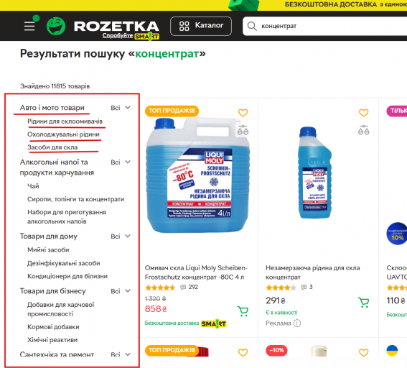Expand Алкогольні напої та продукти chevron

pyautogui.click(x=128, y=162)
